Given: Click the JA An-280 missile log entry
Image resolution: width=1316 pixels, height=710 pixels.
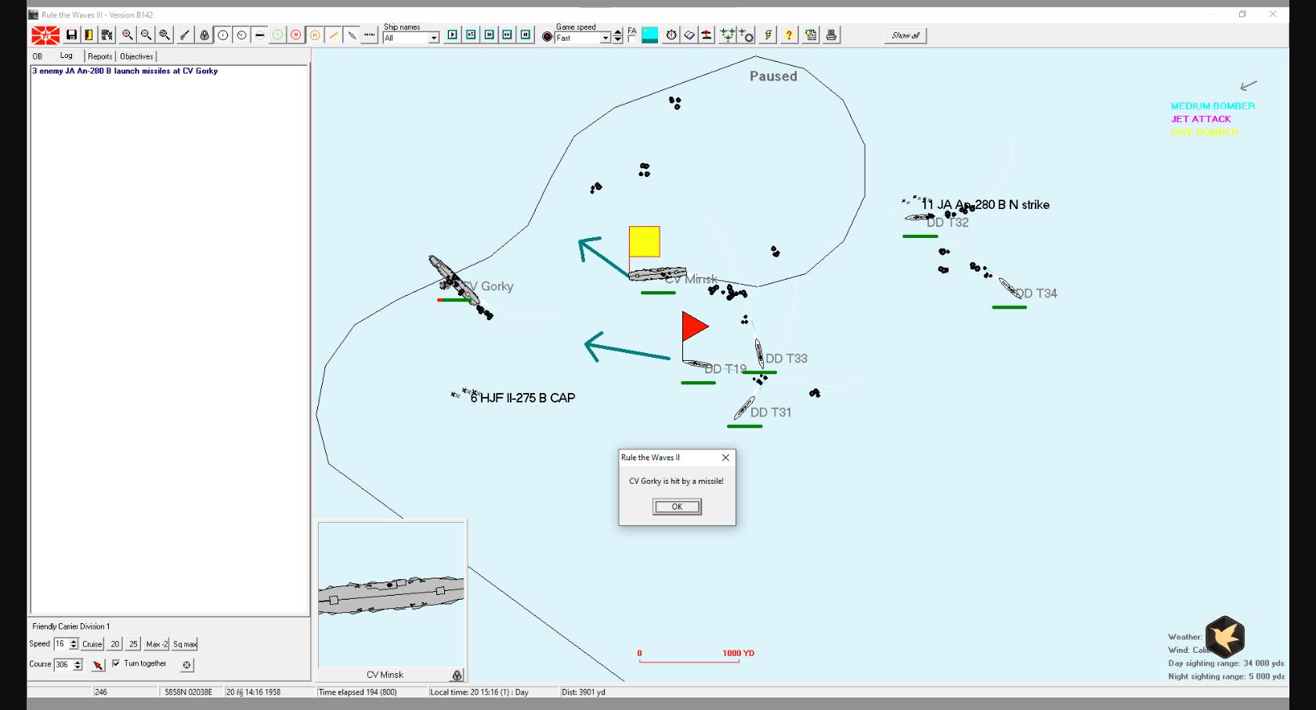Looking at the screenshot, I should [125, 70].
